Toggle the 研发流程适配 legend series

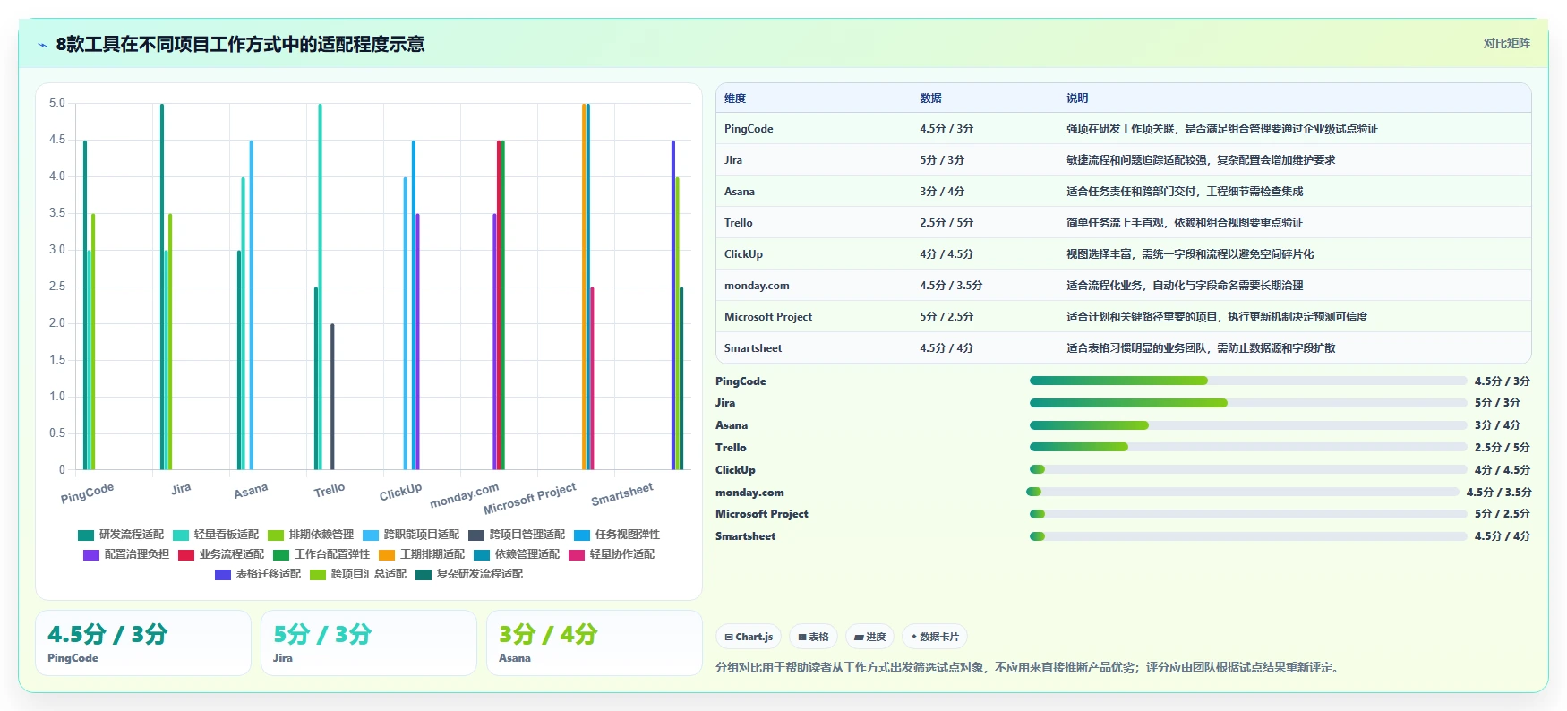(x=121, y=535)
